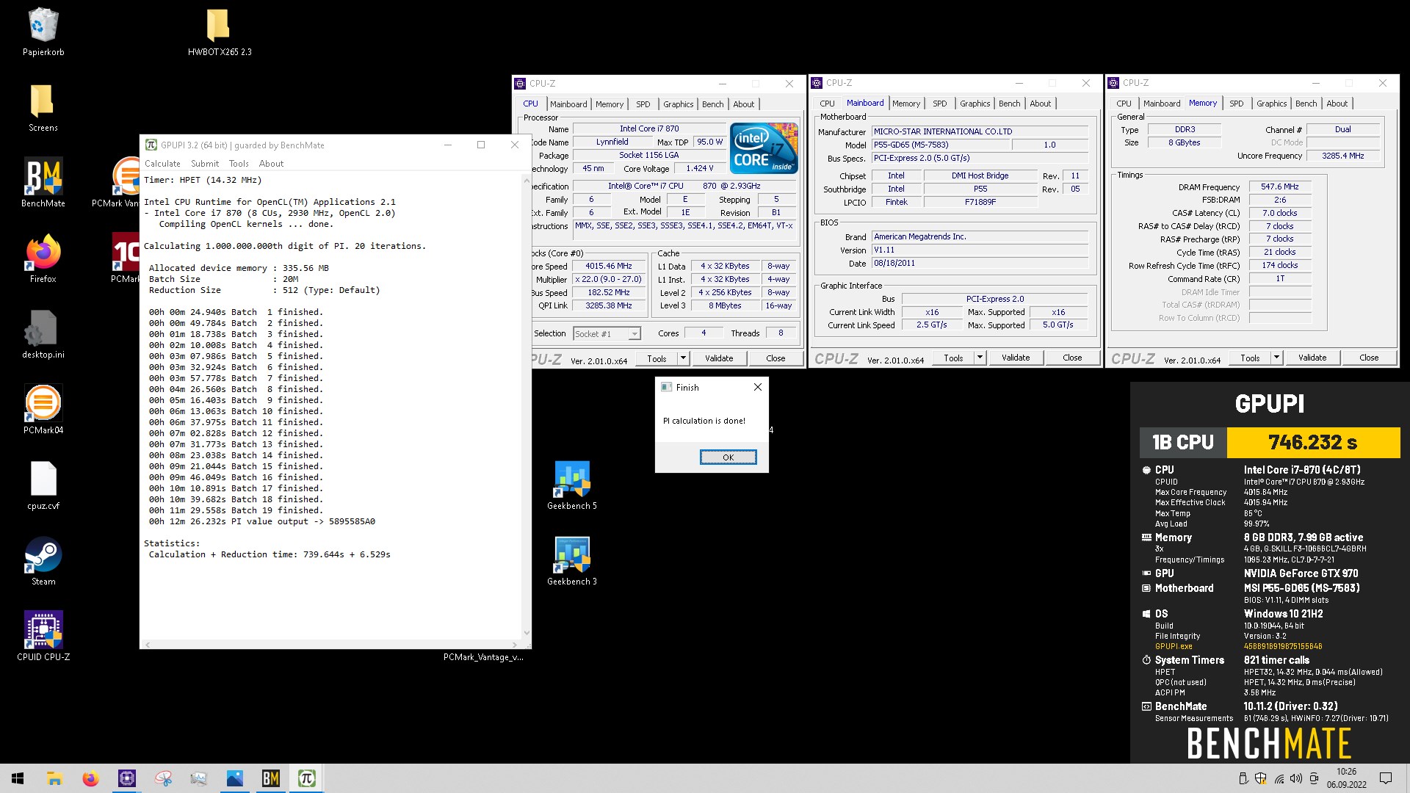The height and width of the screenshot is (793, 1410).
Task: Switch to BenchMate taskbar icon
Action: (x=271, y=778)
